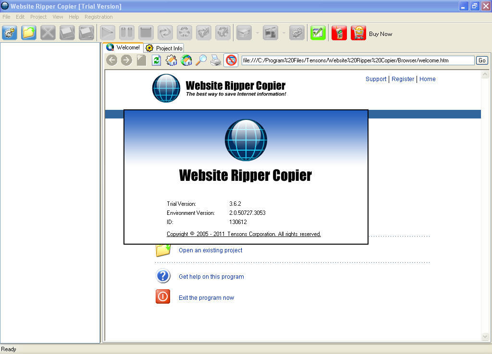Click the new project wizard toolbar icon
The image size is (492, 354).
(x=10, y=33)
